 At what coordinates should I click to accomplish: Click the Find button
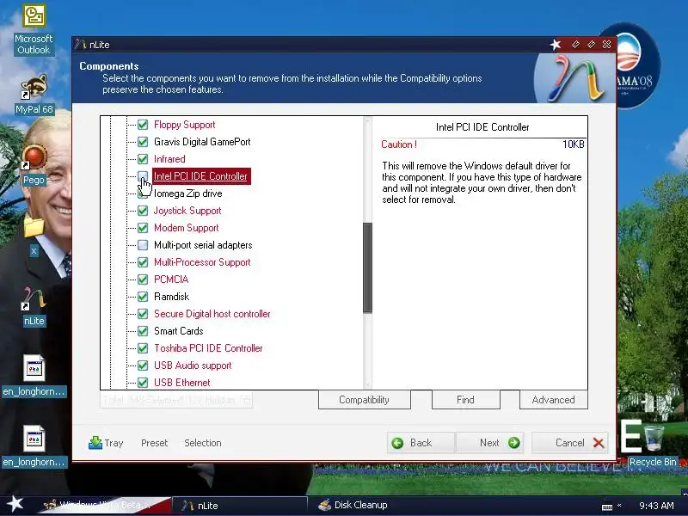465,400
